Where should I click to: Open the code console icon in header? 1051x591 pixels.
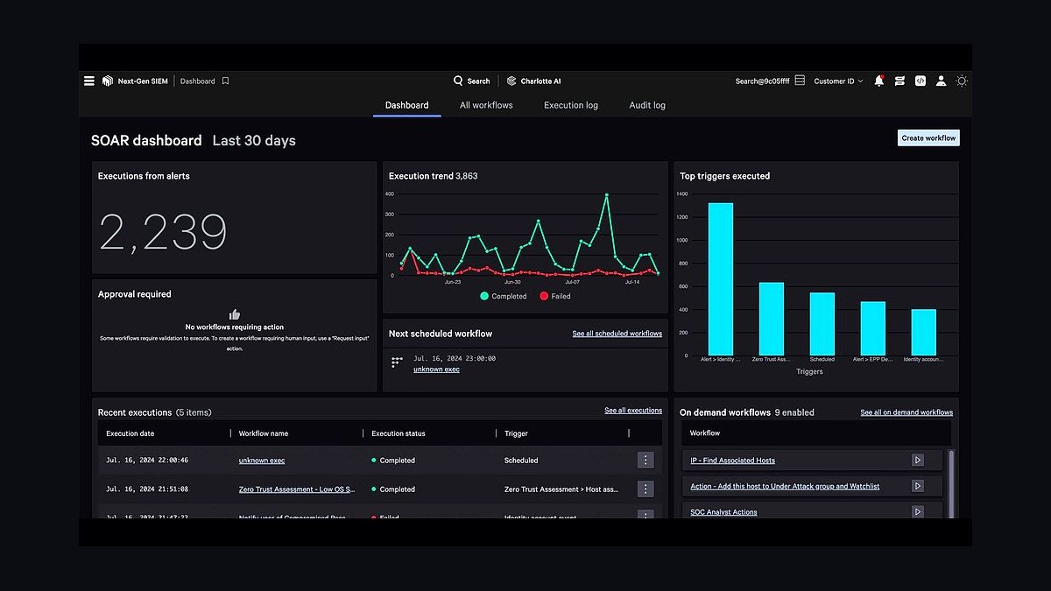coord(921,81)
